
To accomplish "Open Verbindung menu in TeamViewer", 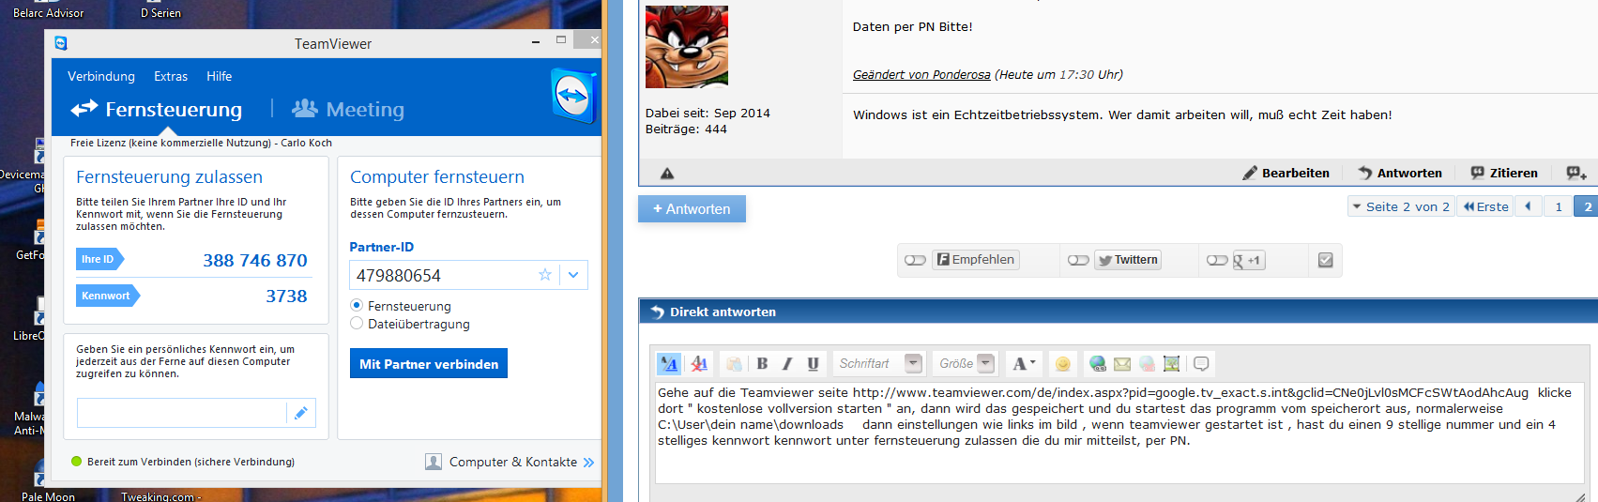I will (x=101, y=76).
